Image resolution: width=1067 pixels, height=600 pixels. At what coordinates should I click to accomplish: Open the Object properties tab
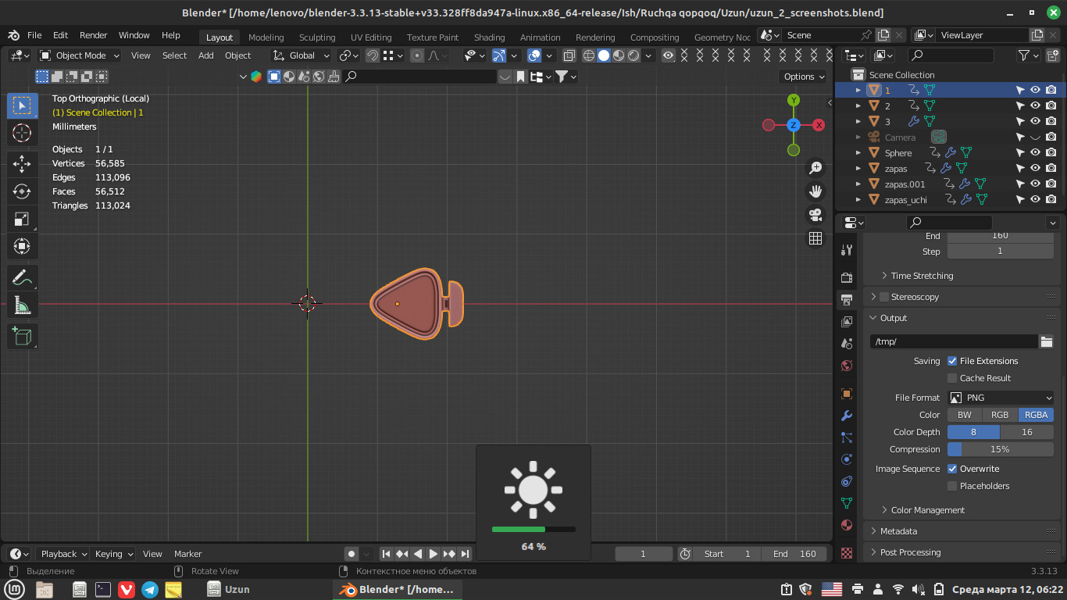(847, 394)
